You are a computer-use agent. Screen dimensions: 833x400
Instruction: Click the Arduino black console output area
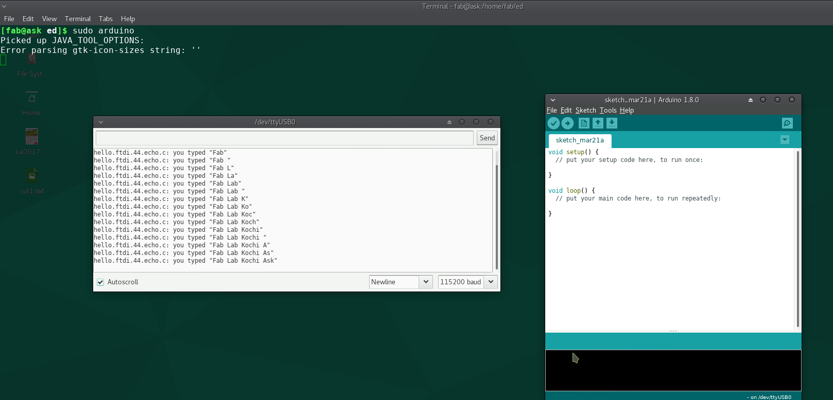673,370
